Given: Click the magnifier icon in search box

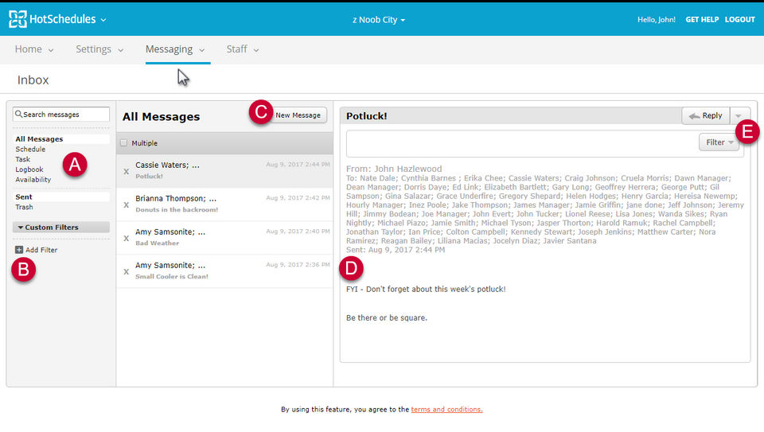Looking at the screenshot, I should (18, 114).
